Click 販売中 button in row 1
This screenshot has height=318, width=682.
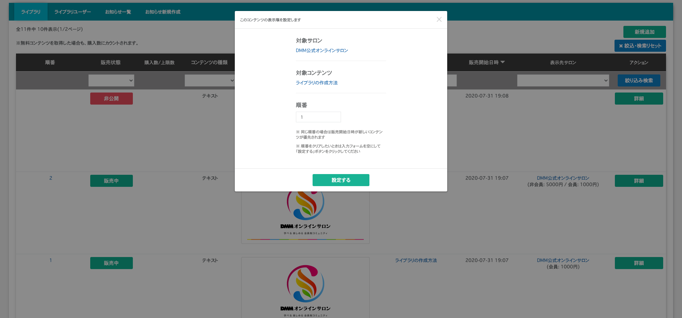point(112,263)
